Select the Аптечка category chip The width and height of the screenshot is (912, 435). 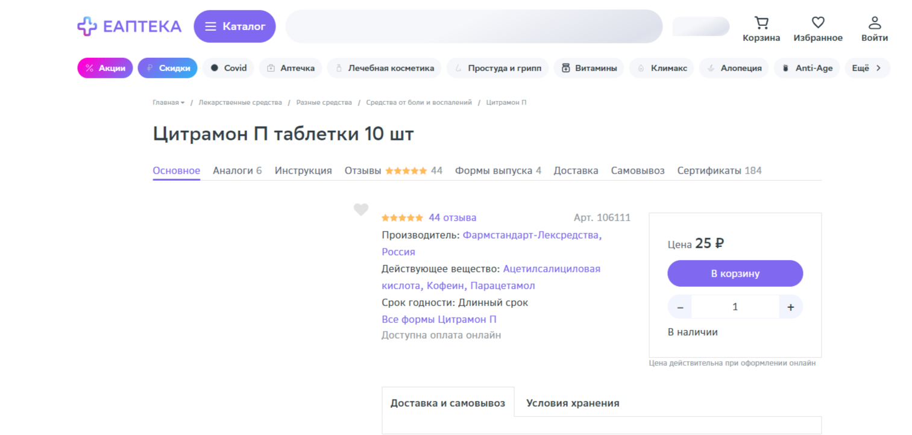pyautogui.click(x=291, y=68)
